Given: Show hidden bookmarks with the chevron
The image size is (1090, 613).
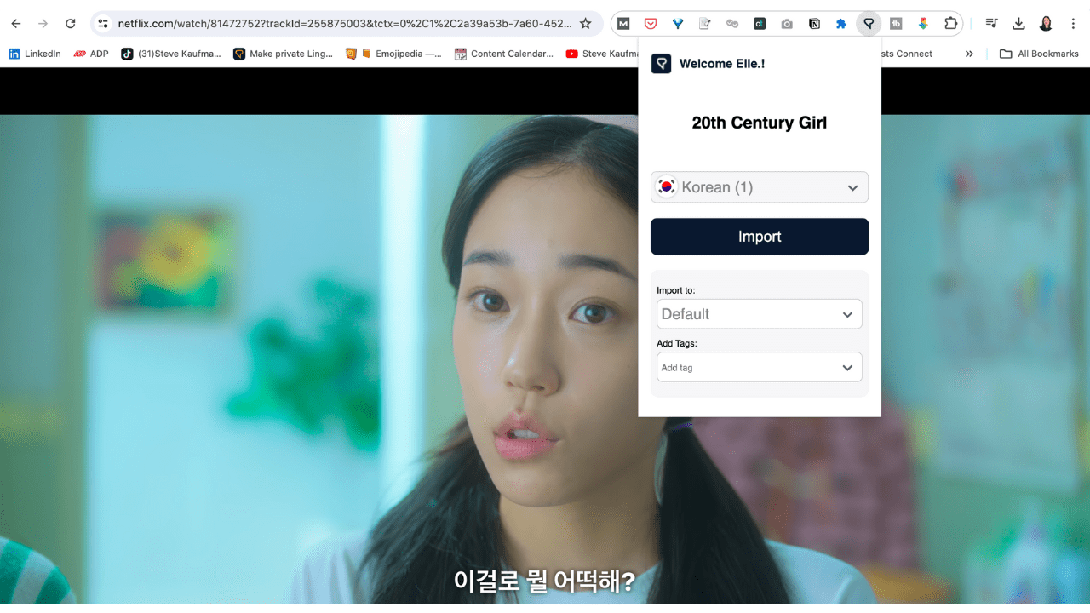Looking at the screenshot, I should click(969, 54).
